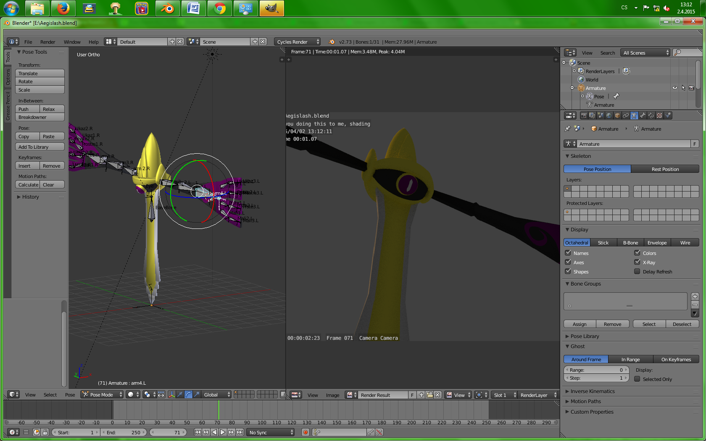Jump to the first frame of timeline
The image size is (706, 441).
tap(198, 432)
